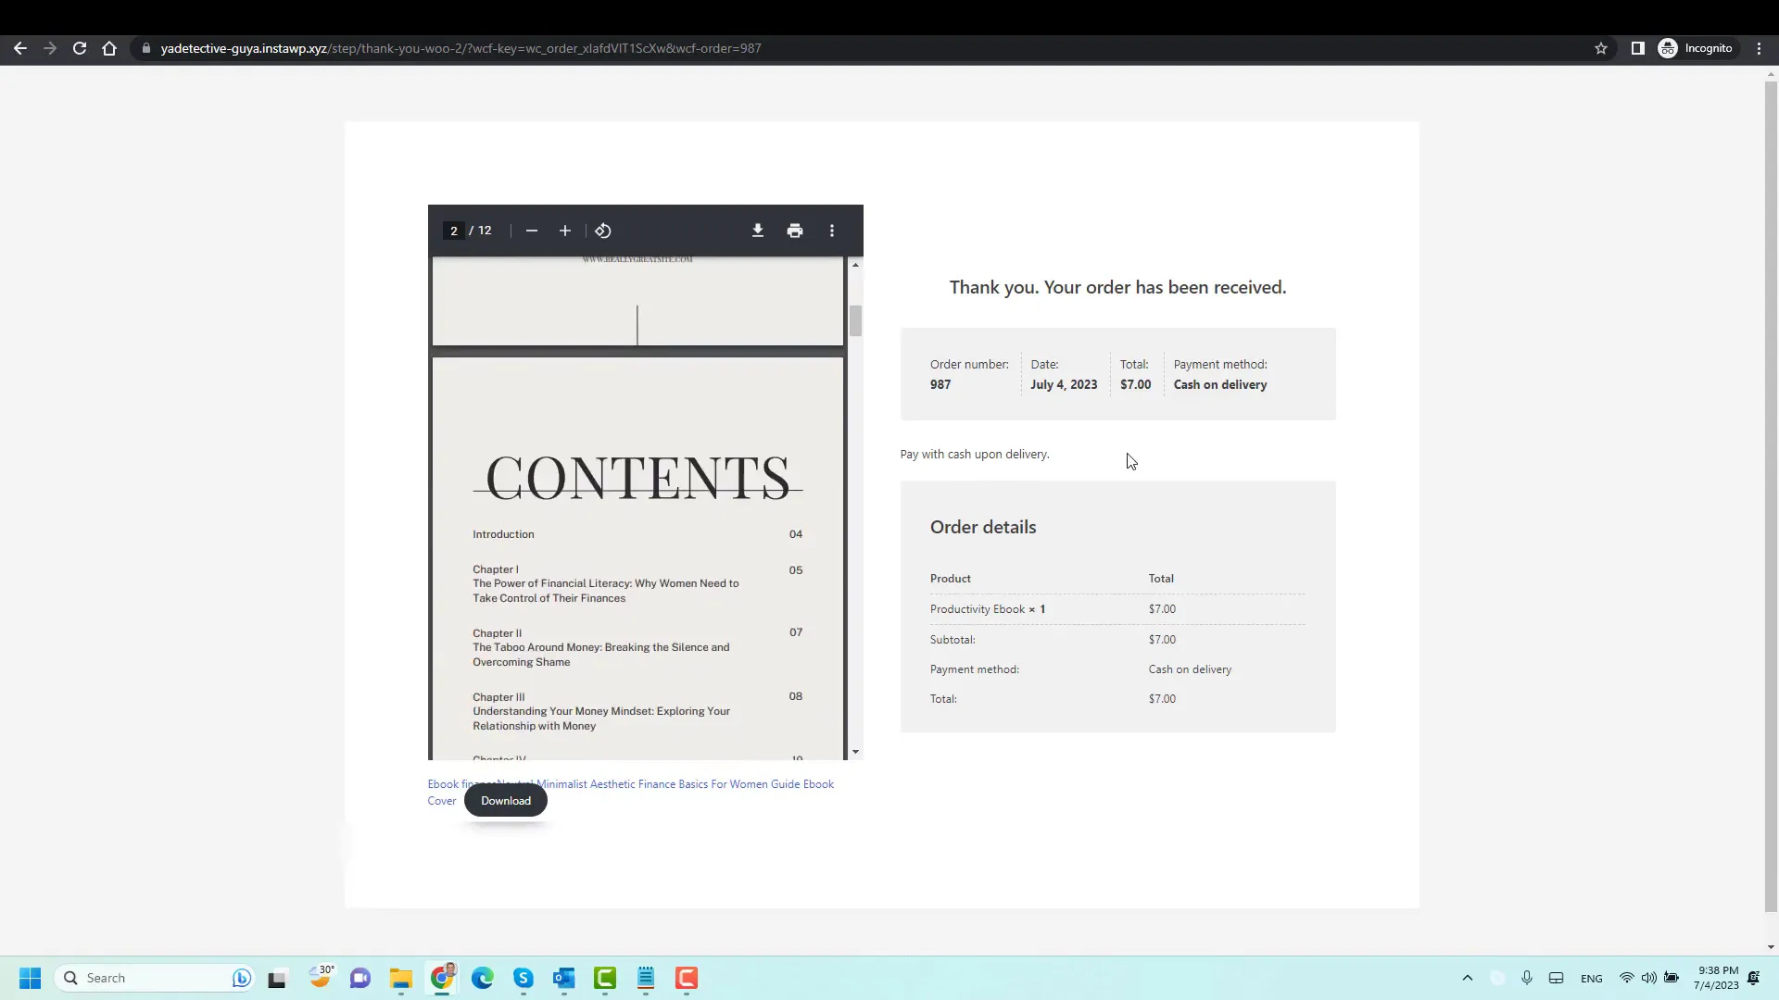Open the weather widget showing 30°
This screenshot has width=1779, height=1000.
pos(321,977)
